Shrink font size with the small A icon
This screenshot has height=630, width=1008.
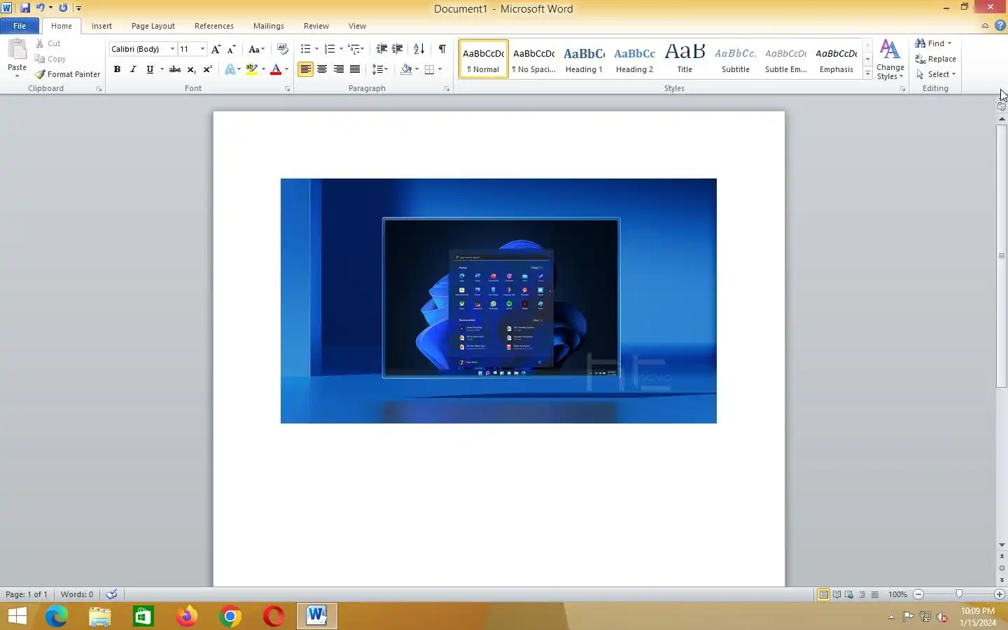coord(231,49)
